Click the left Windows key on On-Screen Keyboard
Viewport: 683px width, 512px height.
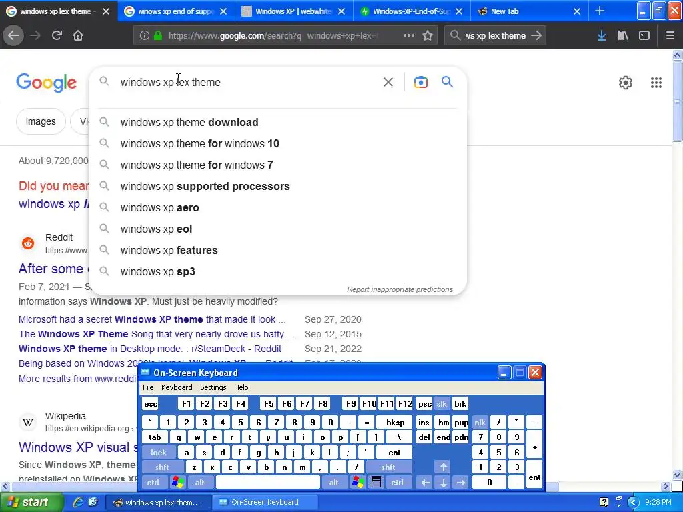[177, 483]
